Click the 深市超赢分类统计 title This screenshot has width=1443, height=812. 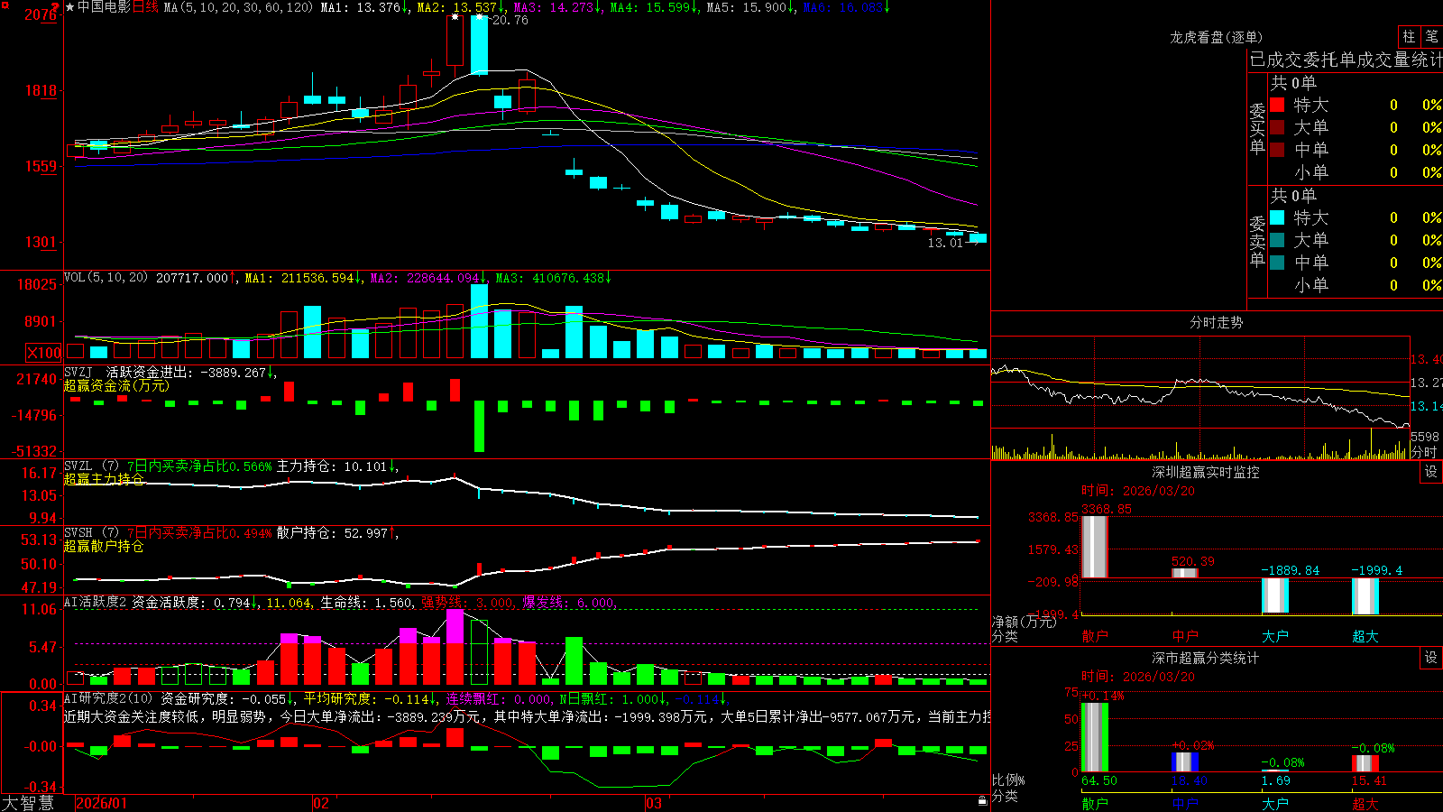point(1205,659)
